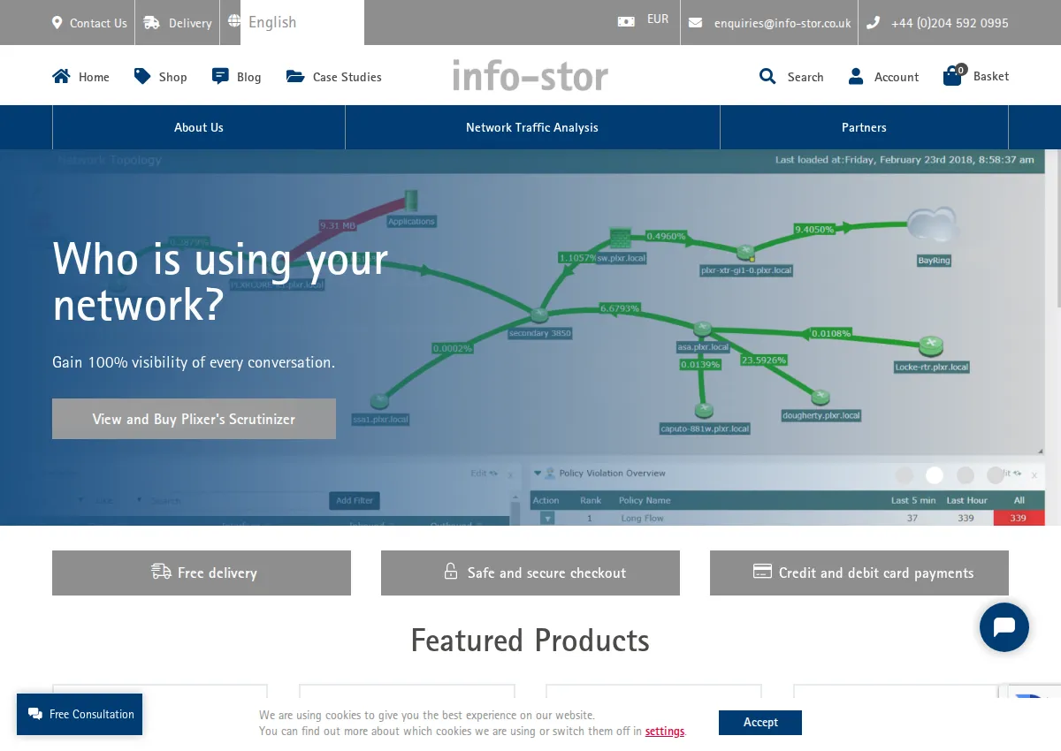This screenshot has width=1061, height=751.
Task: Select the fourth carousel slide dot
Action: tap(996, 475)
